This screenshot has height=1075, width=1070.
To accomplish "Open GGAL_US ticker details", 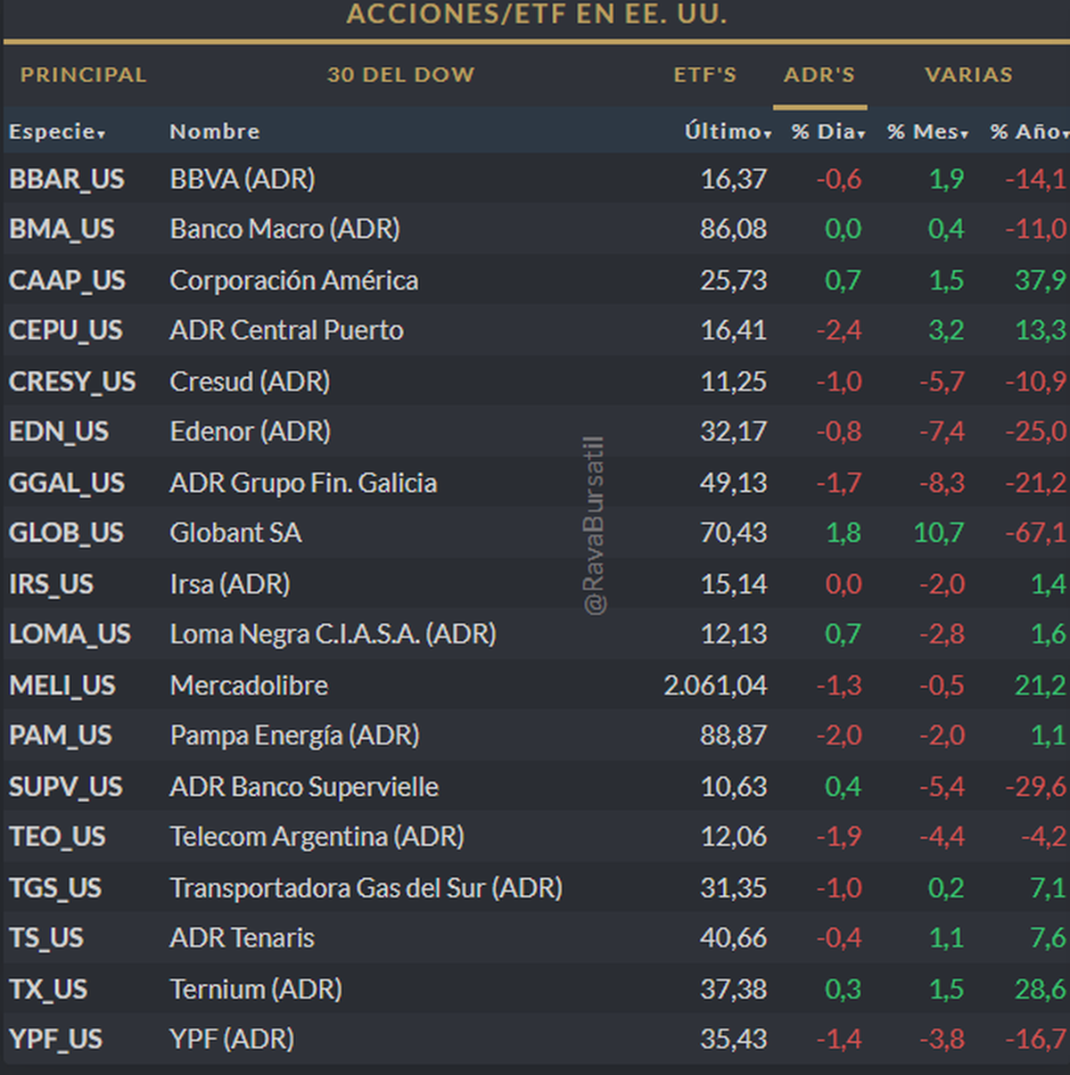I will tap(67, 483).
